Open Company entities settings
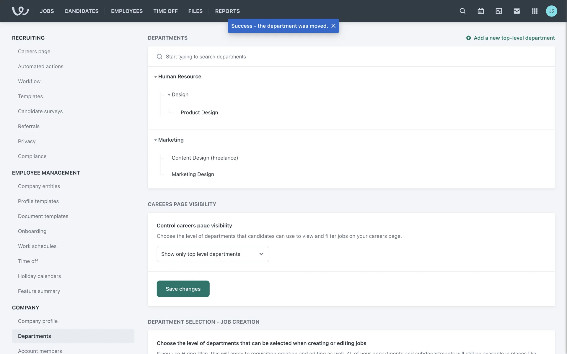Screen dimensions: 567x354 (x=39, y=186)
